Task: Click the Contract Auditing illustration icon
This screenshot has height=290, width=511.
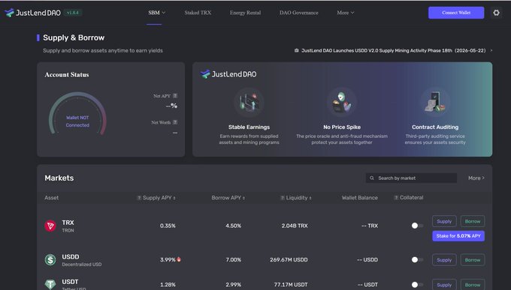Action: click(x=435, y=103)
